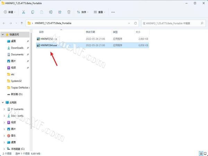Click the HWiNFO32.exe application icon
Viewport: 208px width, 156px height.
(38, 39)
